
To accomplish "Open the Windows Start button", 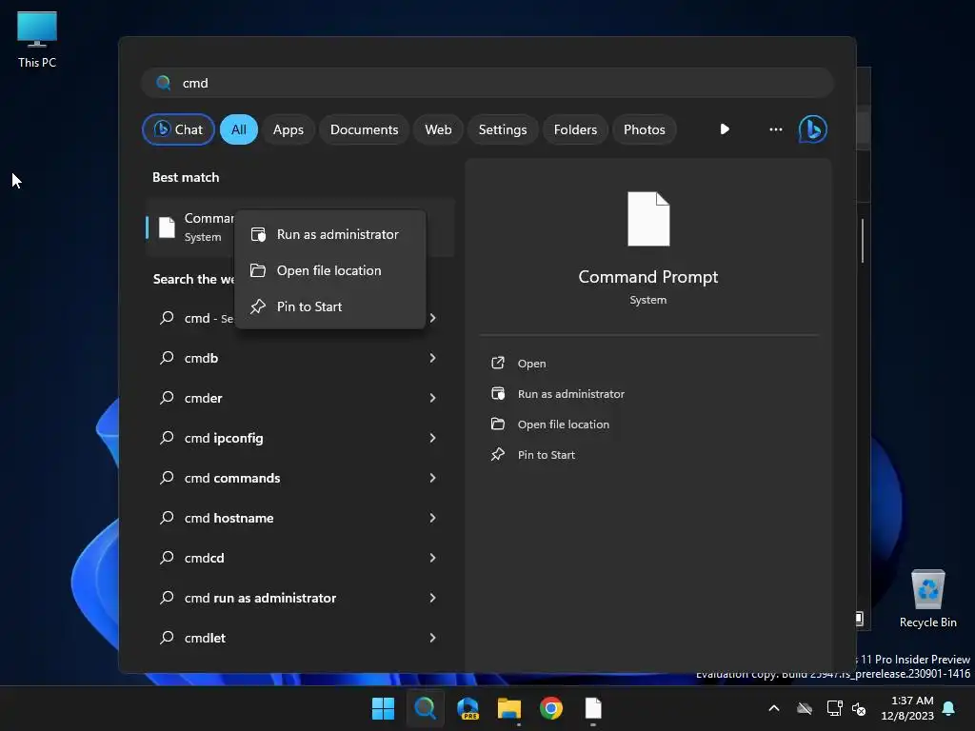I will click(x=383, y=708).
